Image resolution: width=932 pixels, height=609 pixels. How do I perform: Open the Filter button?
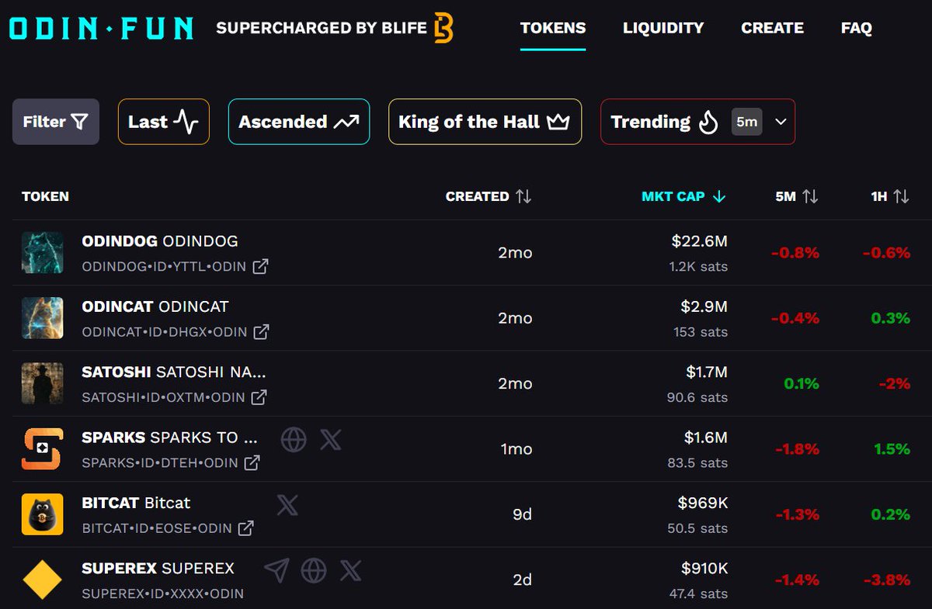(56, 122)
